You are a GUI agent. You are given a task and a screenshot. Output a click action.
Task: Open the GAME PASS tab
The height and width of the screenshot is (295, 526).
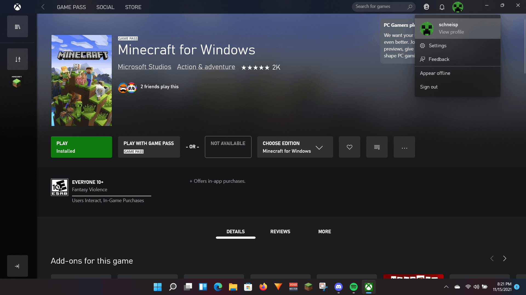(x=71, y=7)
